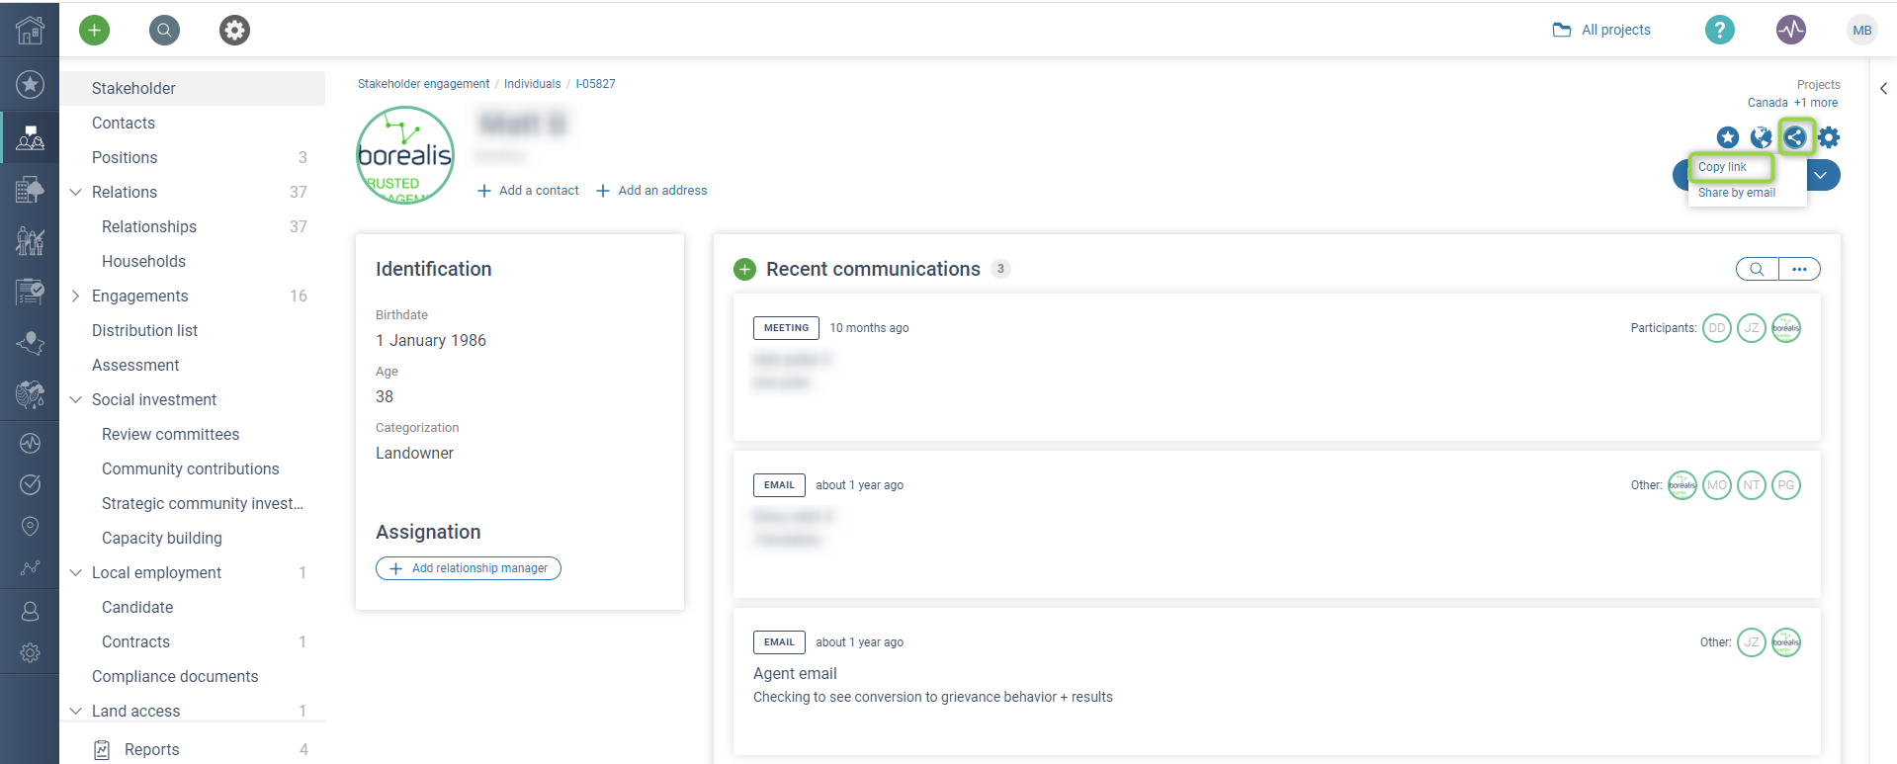Image resolution: width=1897 pixels, height=764 pixels.
Task: Click the home icon in left sidebar
Action: [30, 31]
